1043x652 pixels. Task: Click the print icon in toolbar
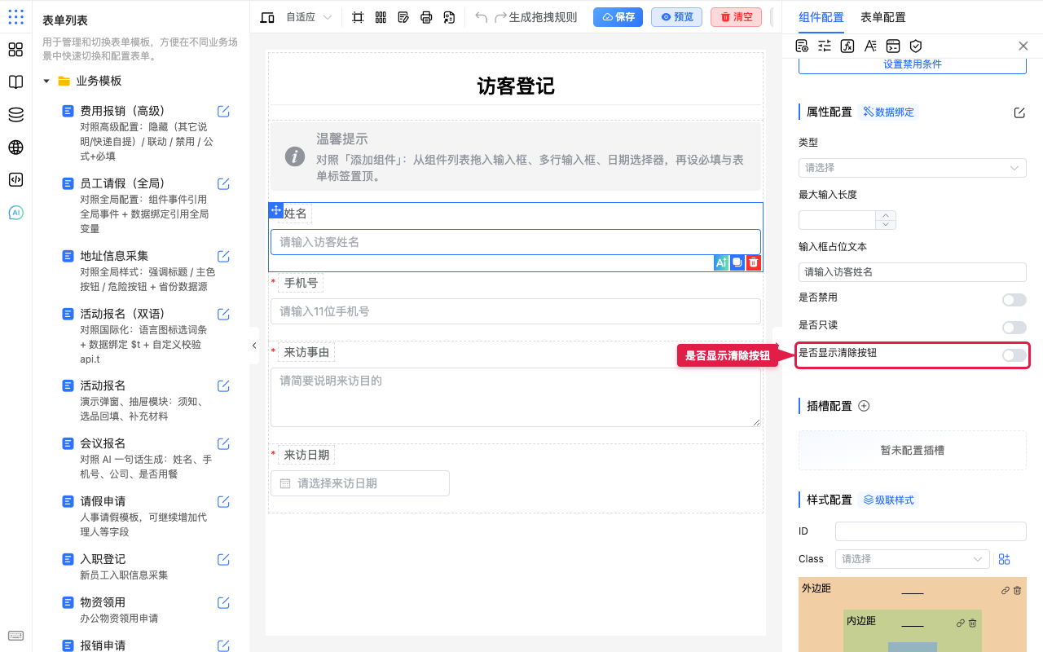click(426, 17)
